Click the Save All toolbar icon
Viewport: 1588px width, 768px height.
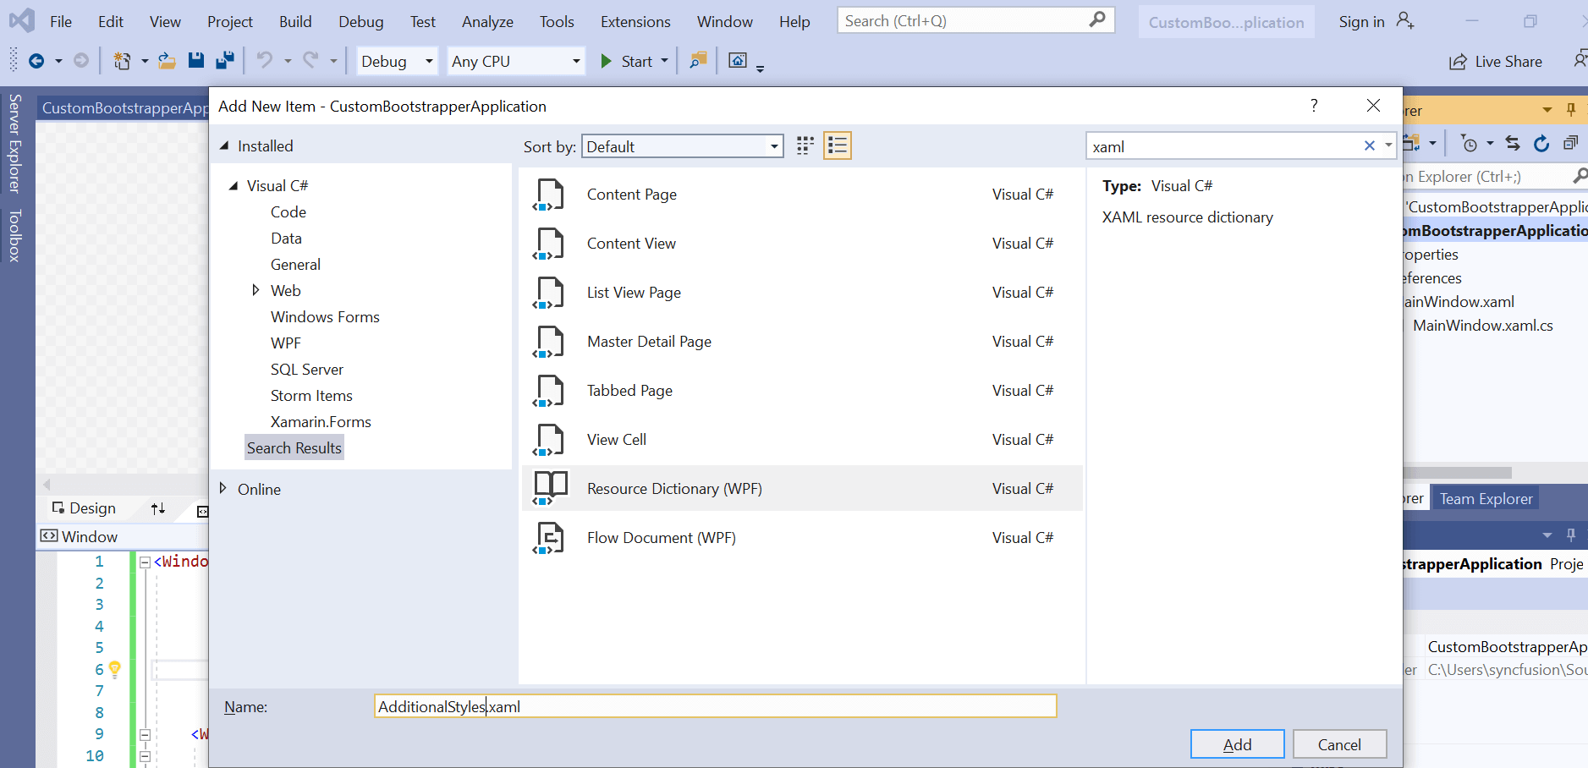[225, 60]
